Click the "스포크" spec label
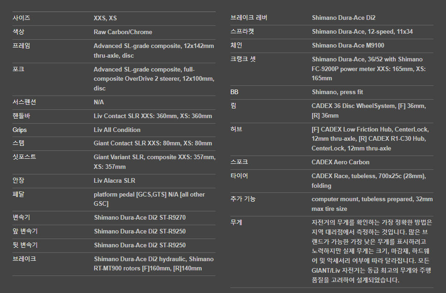This screenshot has width=446, height=293. point(239,162)
